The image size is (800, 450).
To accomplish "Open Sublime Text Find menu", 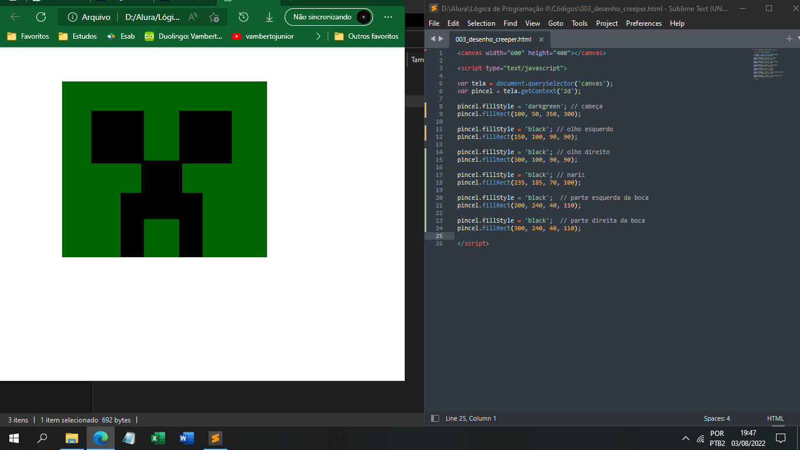I will (511, 23).
